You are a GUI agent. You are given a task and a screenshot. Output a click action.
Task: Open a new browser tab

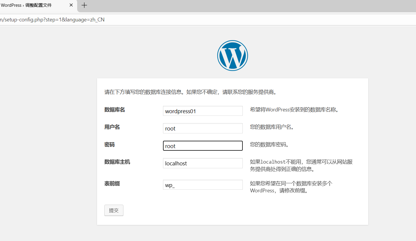pos(84,5)
